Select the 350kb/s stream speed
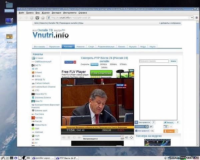The image size is (200, 160). click(113, 64)
